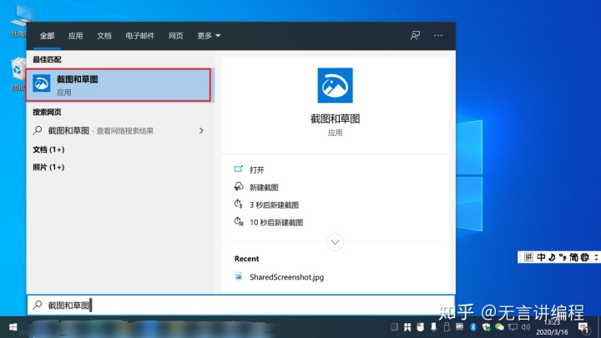Viewport: 601px width, 338px height.
Task: Show the 照片 (1+) results group
Action: (48, 167)
